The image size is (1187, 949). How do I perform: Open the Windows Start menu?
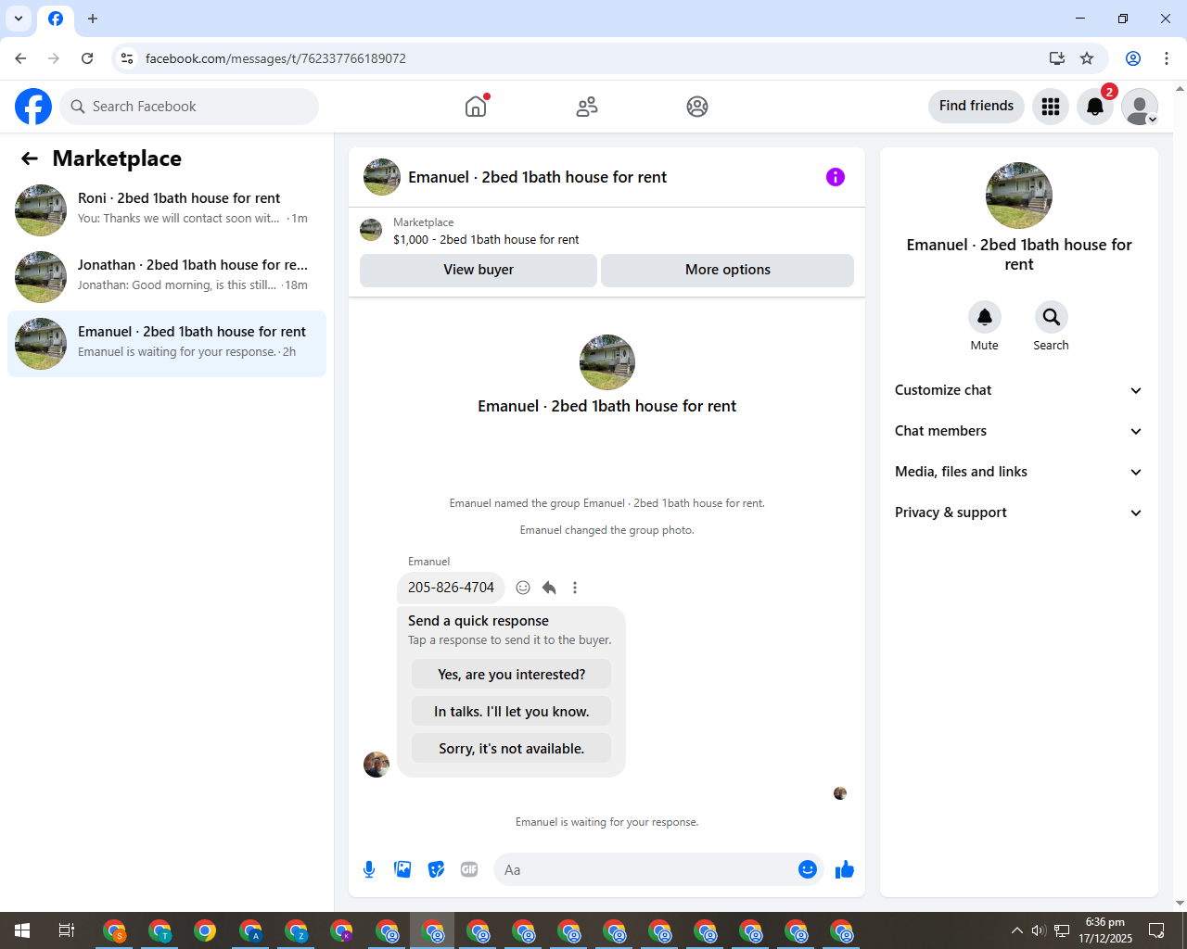tap(22, 930)
